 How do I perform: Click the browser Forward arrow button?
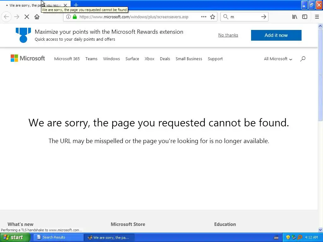coord(17,17)
